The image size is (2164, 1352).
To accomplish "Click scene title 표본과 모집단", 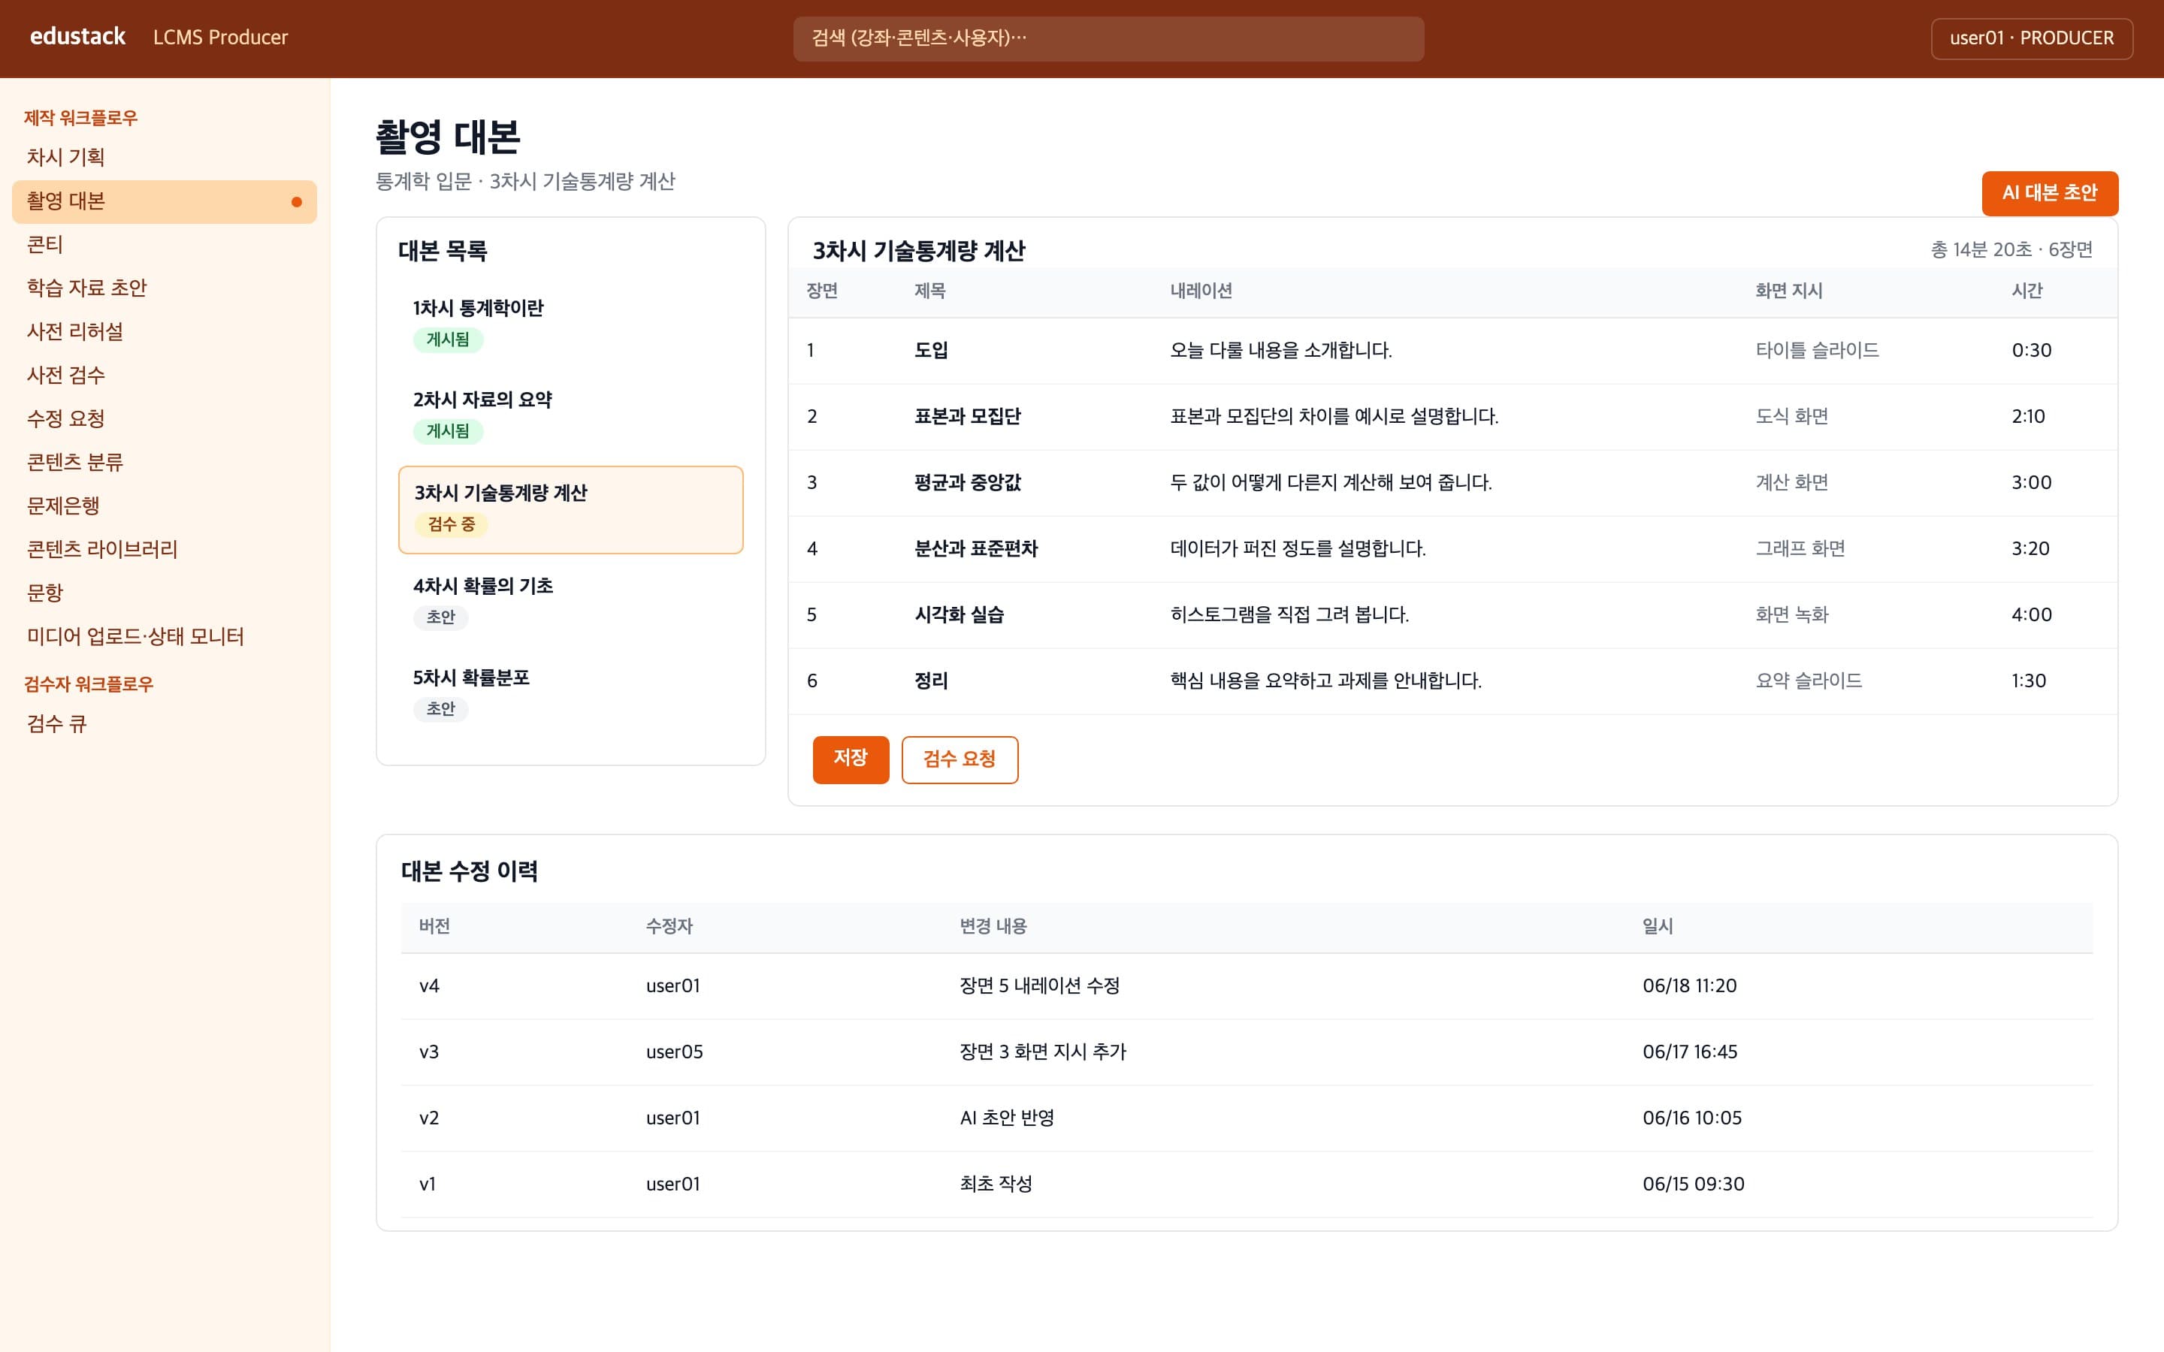I will click(966, 417).
